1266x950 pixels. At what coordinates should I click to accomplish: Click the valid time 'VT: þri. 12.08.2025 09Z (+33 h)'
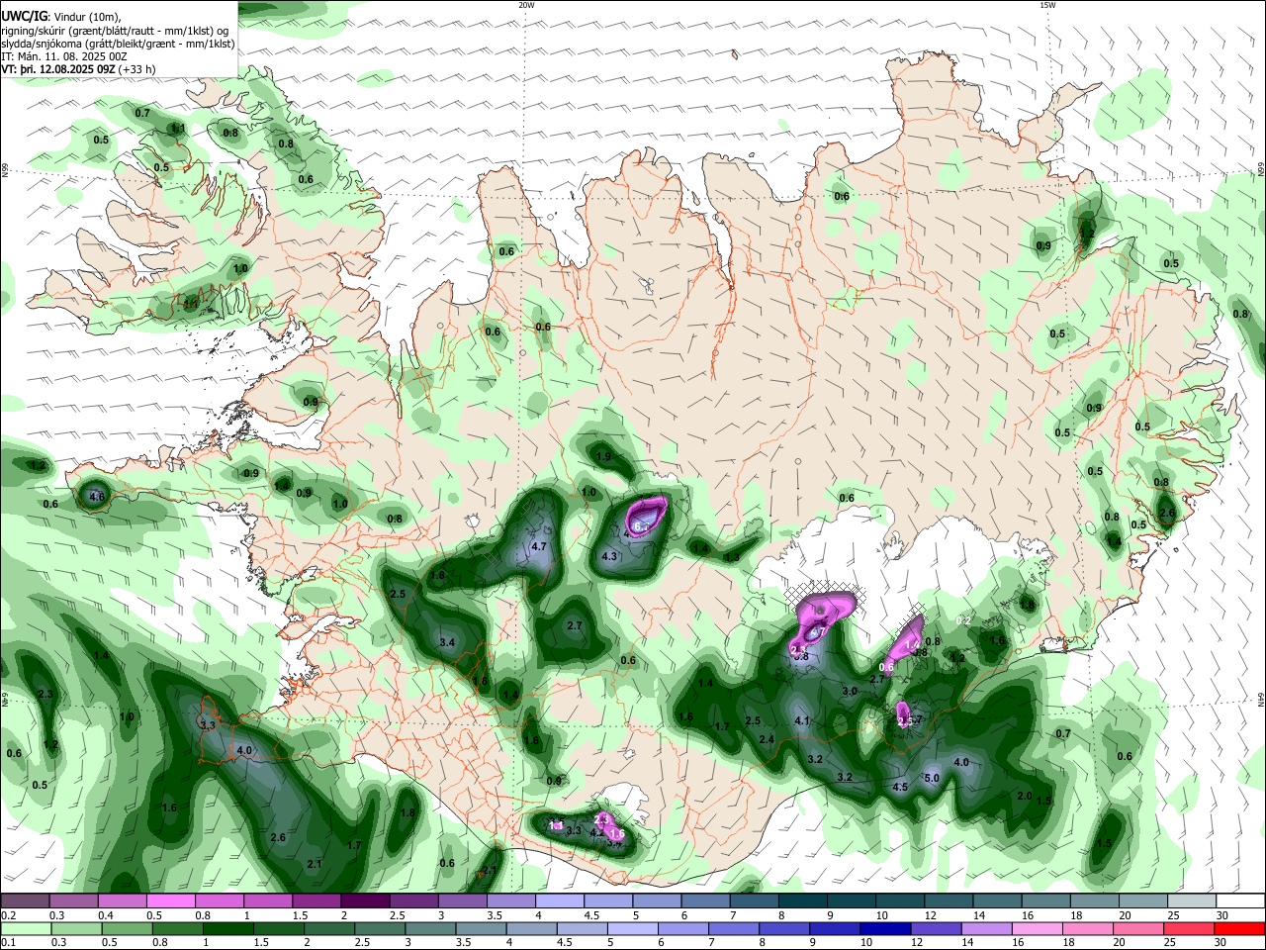pyautogui.click(x=78, y=69)
